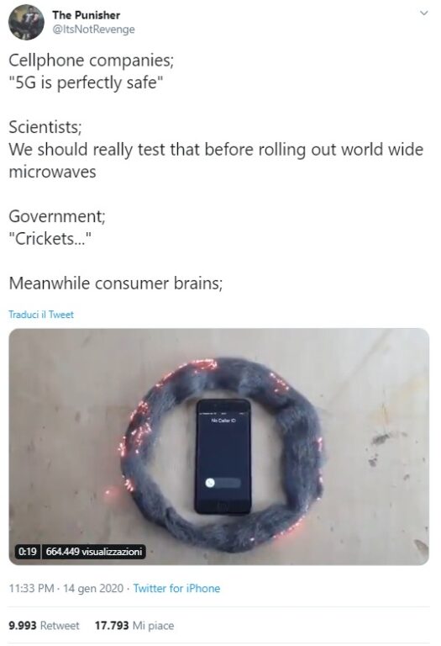Click the No Caller ID text in video
The height and width of the screenshot is (646, 441).
pos(223,421)
